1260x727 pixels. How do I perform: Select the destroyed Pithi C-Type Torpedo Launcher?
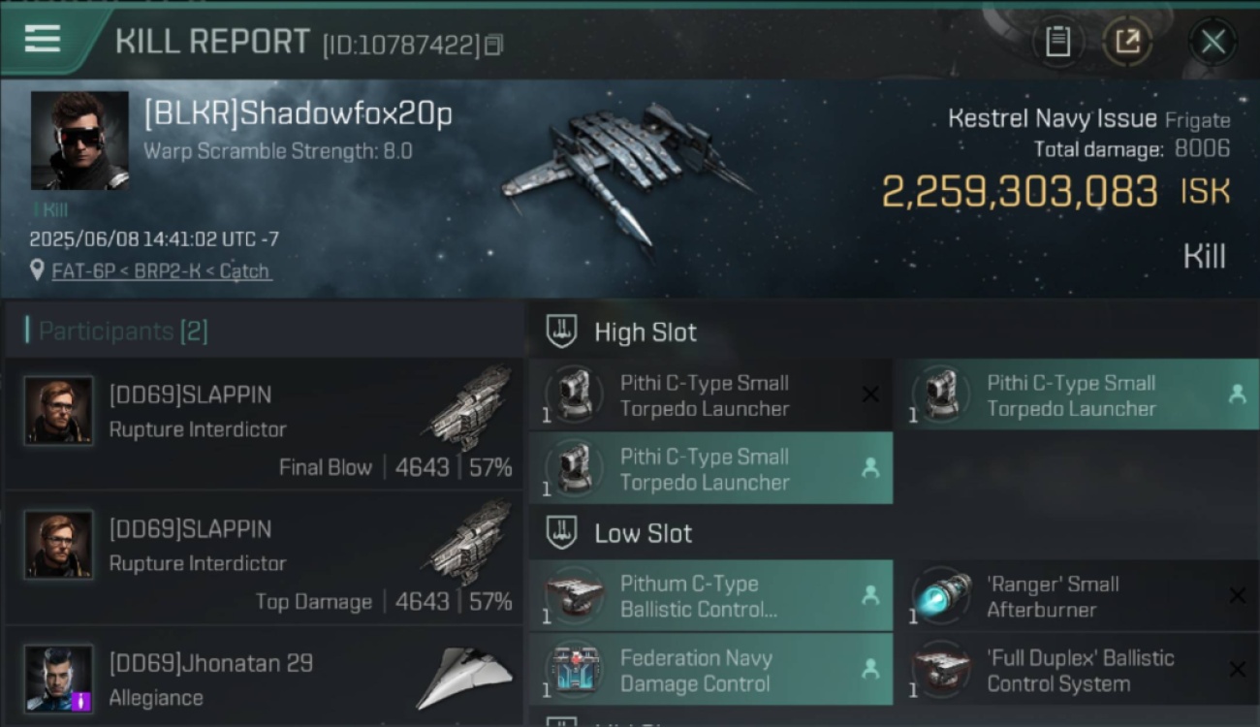(710, 395)
